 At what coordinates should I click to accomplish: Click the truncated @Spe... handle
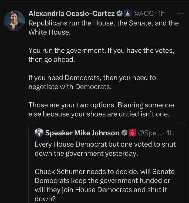(150, 133)
